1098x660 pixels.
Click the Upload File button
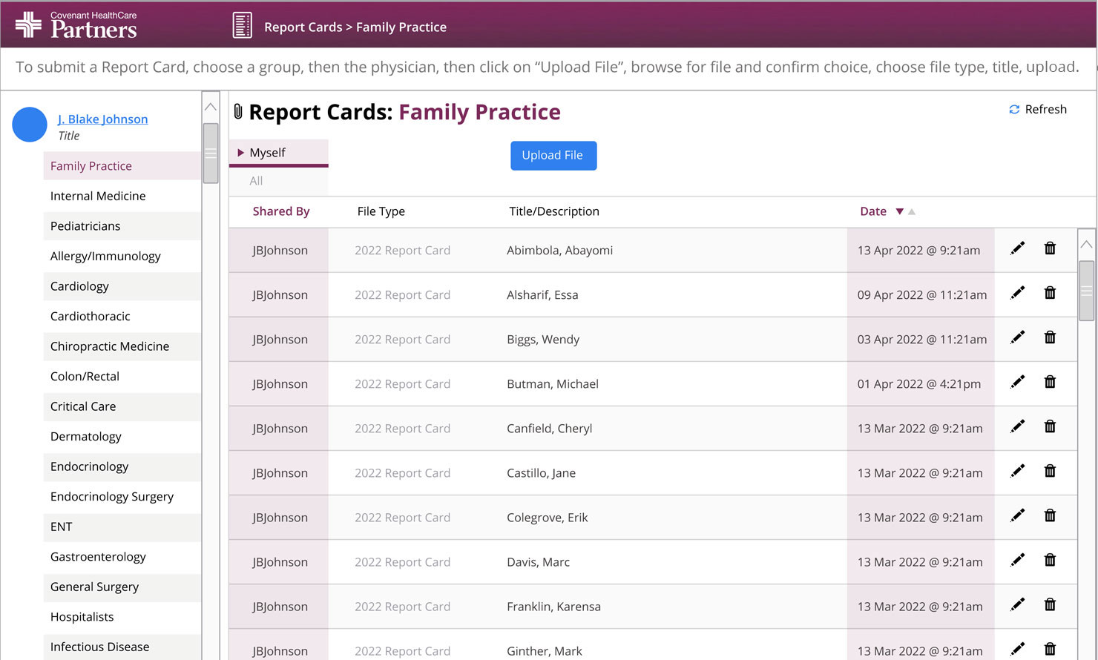(553, 156)
